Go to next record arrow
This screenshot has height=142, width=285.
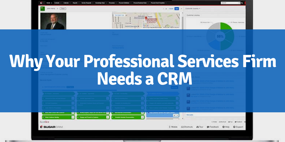tap(166, 9)
